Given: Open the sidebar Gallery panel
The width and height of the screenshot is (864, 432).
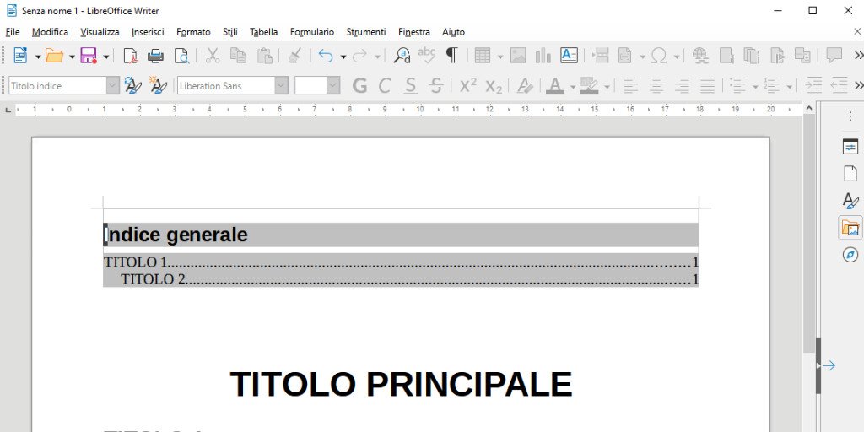Looking at the screenshot, I should 850,228.
